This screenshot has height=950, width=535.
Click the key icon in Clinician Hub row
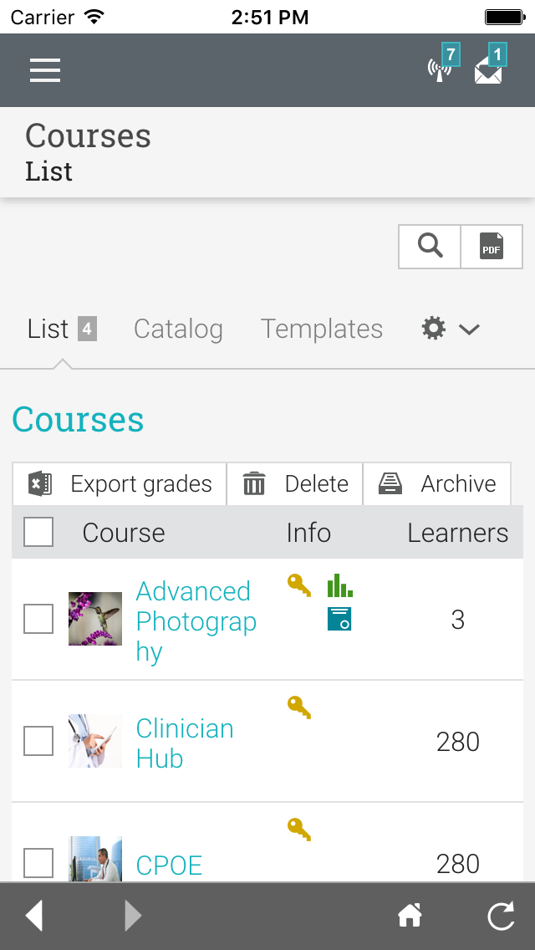coord(299,707)
